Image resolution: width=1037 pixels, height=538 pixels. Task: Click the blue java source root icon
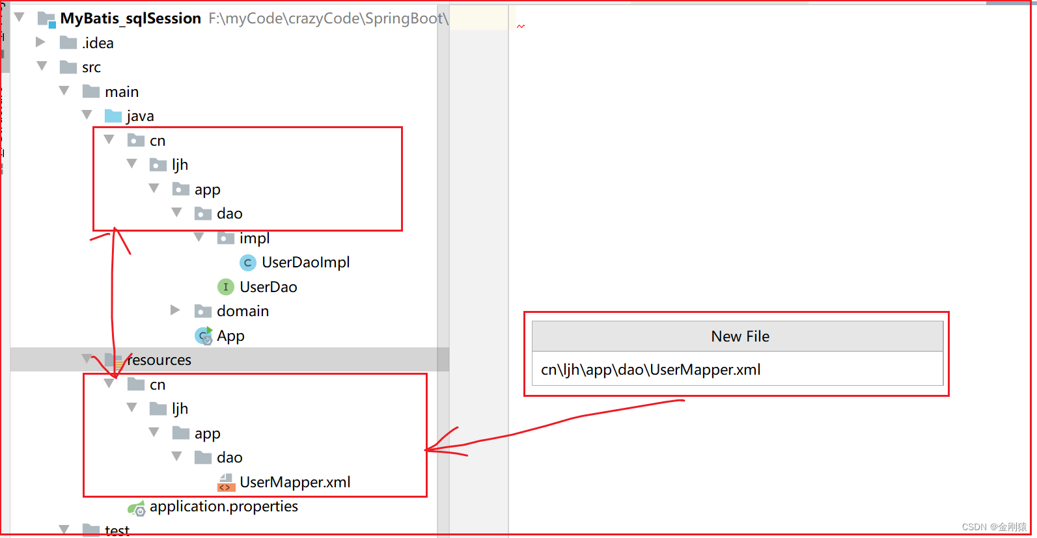[x=113, y=116]
